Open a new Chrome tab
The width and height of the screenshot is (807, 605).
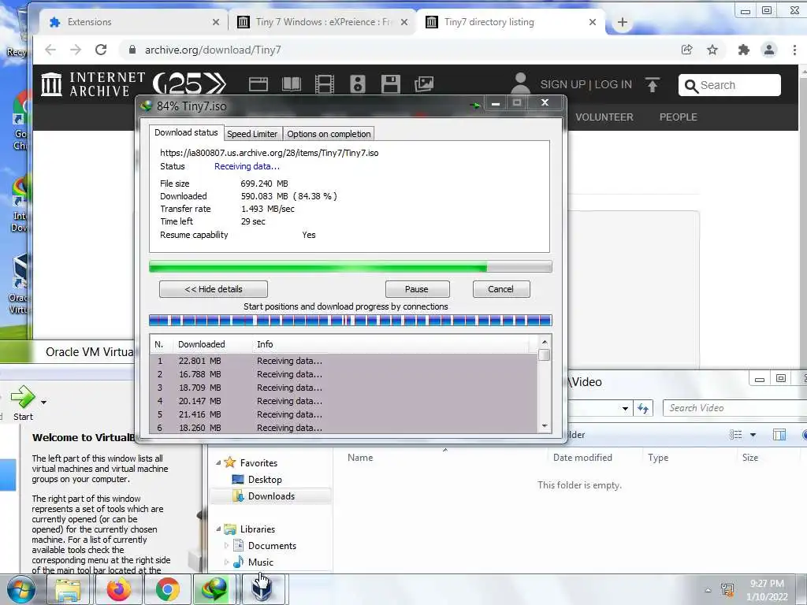click(x=623, y=22)
